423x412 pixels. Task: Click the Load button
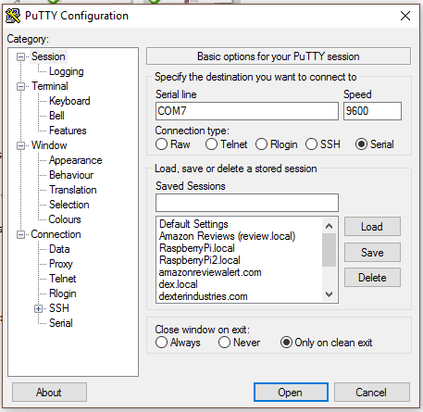372,227
